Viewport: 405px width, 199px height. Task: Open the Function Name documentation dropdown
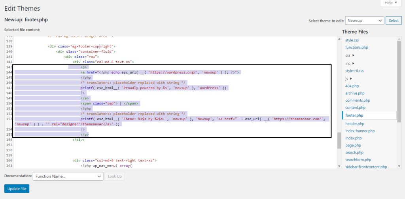(68, 176)
